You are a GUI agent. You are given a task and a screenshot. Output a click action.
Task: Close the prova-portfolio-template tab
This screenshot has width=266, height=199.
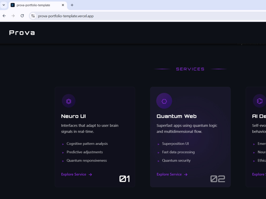point(63,5)
